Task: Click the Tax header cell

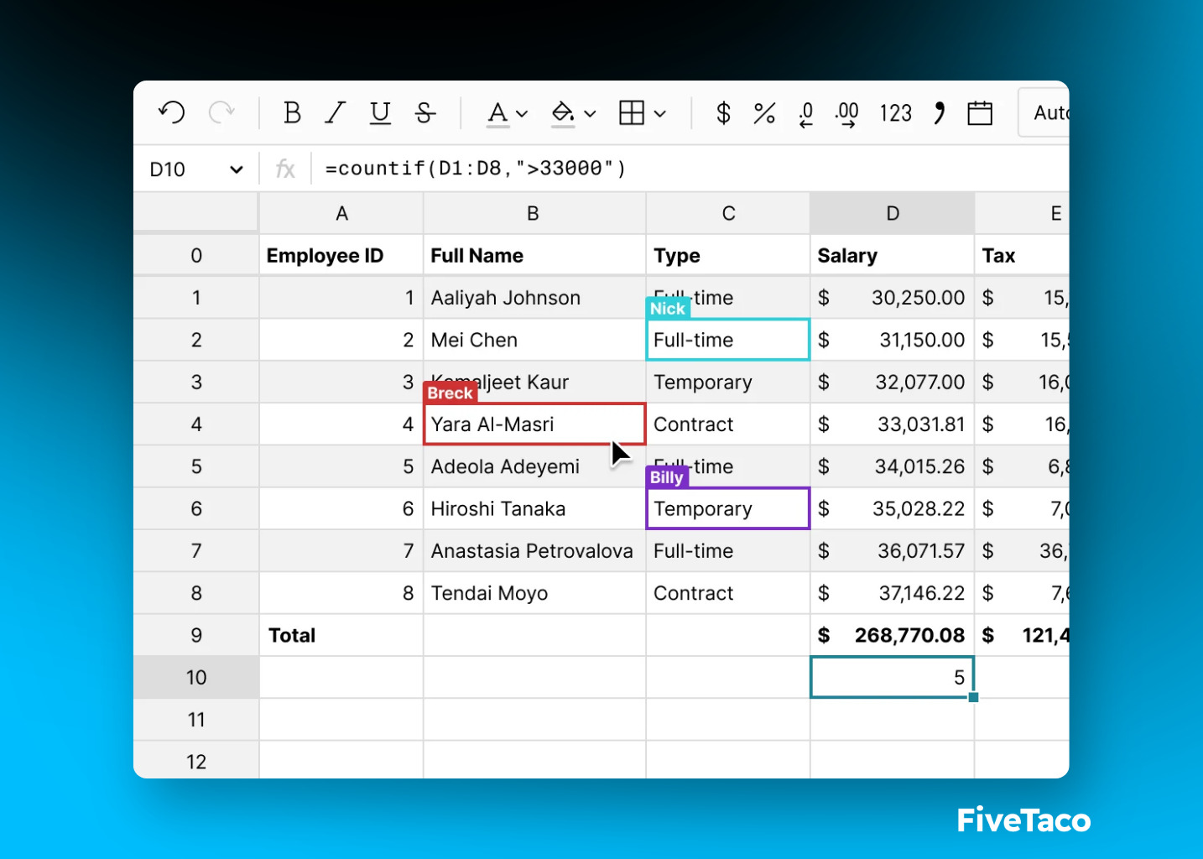Action: tap(1023, 255)
